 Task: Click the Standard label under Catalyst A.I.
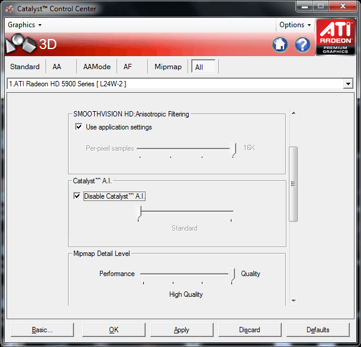click(x=185, y=228)
